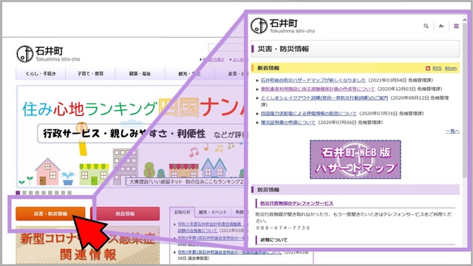Switch to the お知らせ tab
This screenshot has width=473, height=266.
point(183,212)
